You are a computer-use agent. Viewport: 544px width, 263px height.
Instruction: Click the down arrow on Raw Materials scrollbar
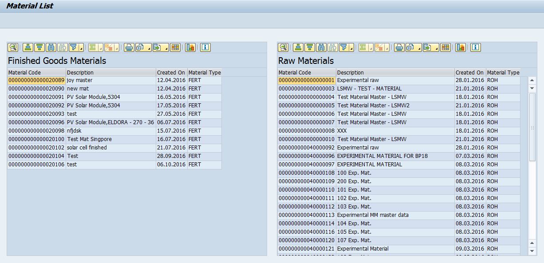click(533, 89)
